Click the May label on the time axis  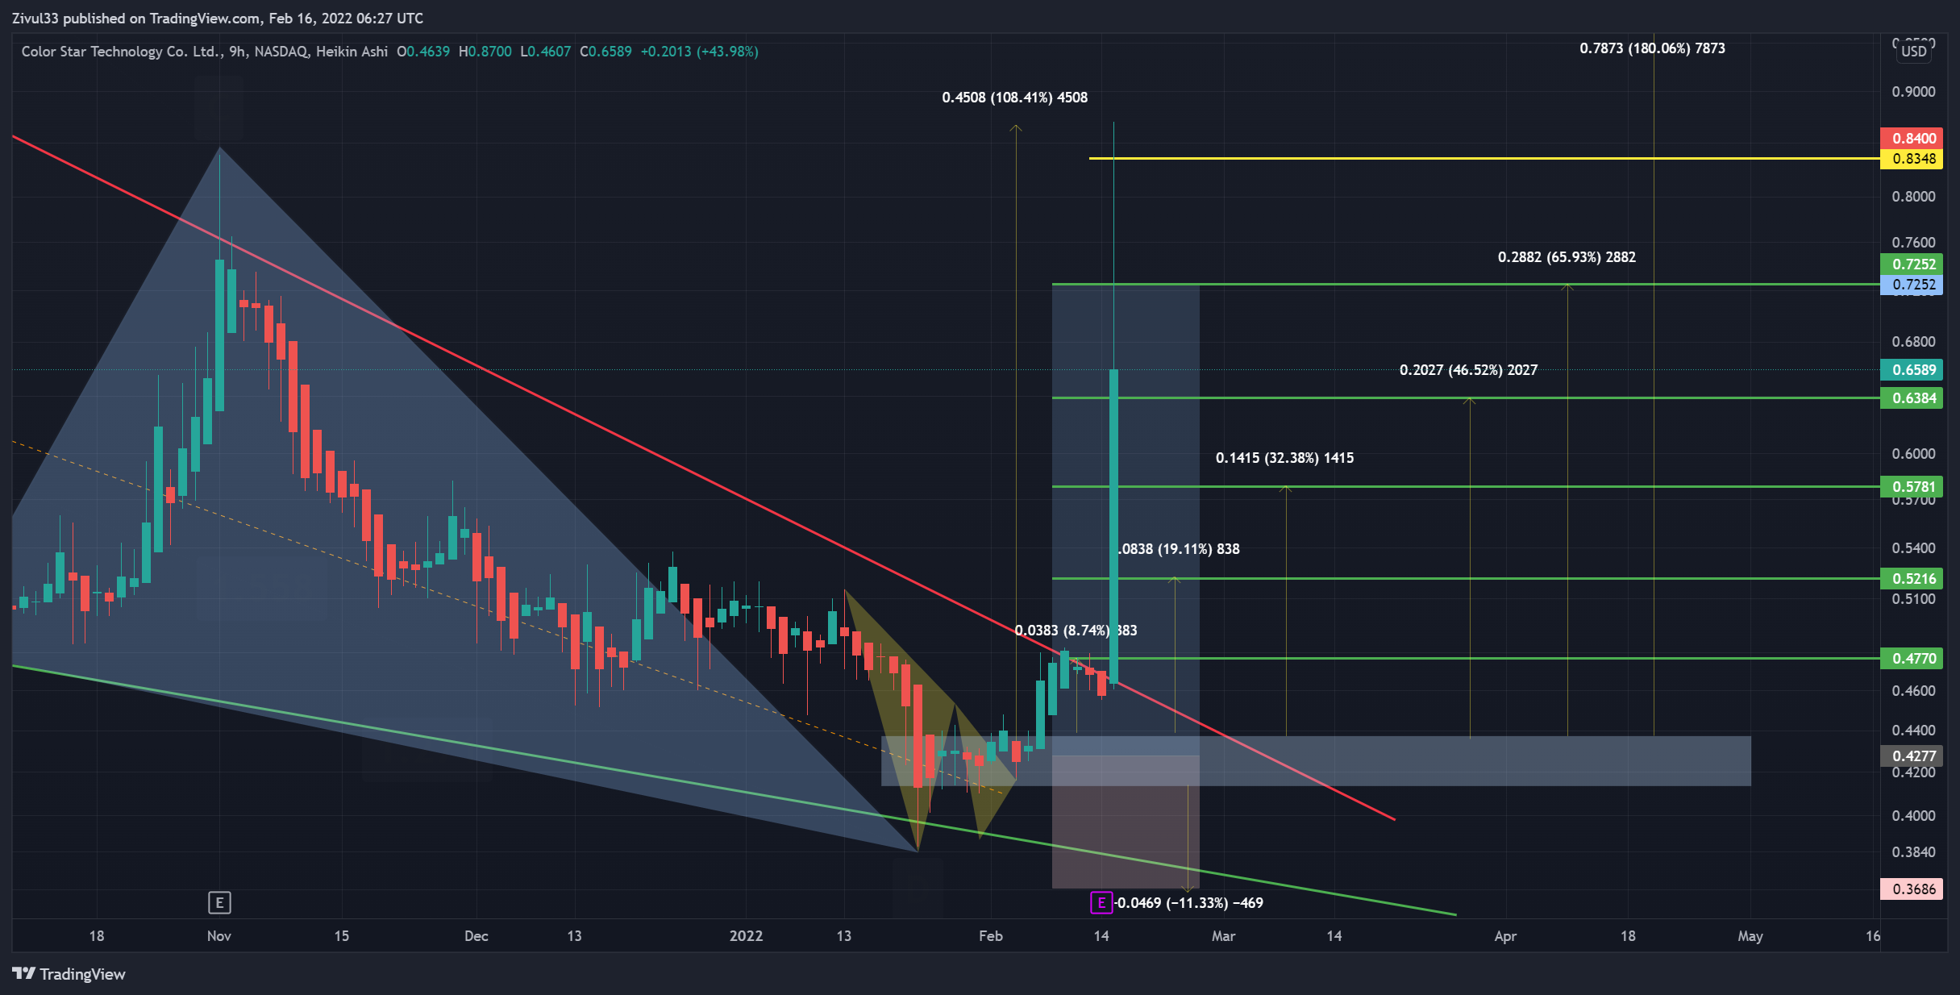coord(1750,936)
